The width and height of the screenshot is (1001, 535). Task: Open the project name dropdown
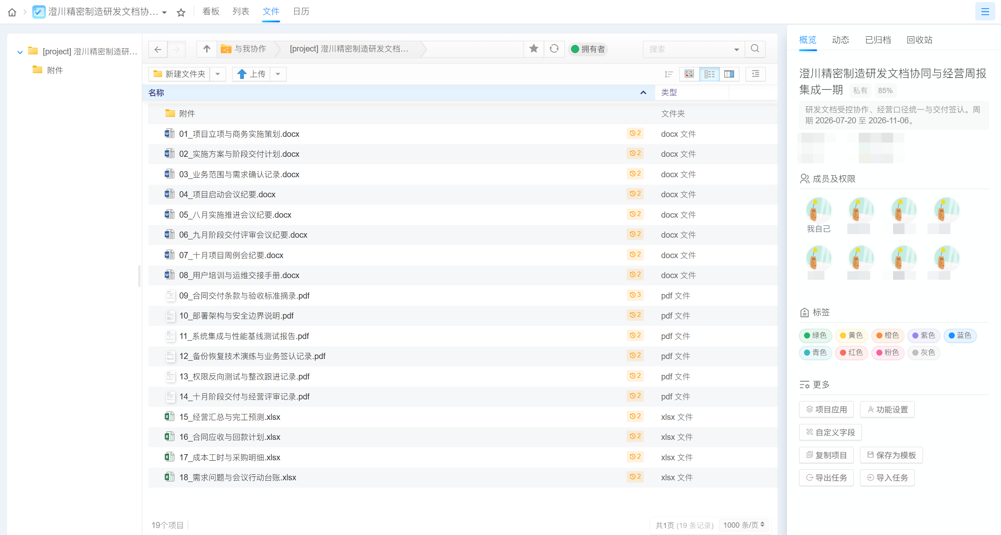click(164, 13)
